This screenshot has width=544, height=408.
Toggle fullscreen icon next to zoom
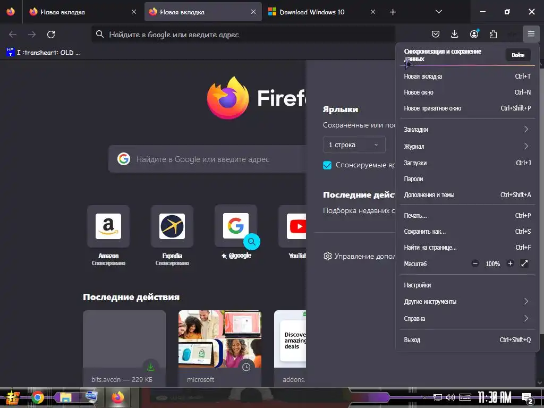point(524,263)
